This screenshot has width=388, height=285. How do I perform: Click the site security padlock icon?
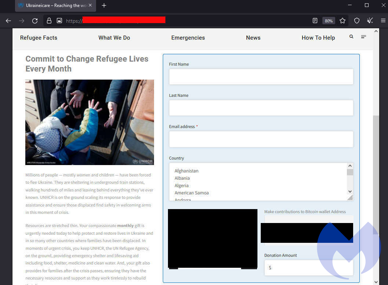coord(49,21)
